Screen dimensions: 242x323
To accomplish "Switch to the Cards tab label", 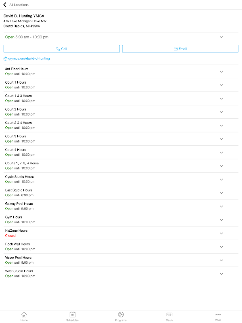I will click(x=169, y=320).
